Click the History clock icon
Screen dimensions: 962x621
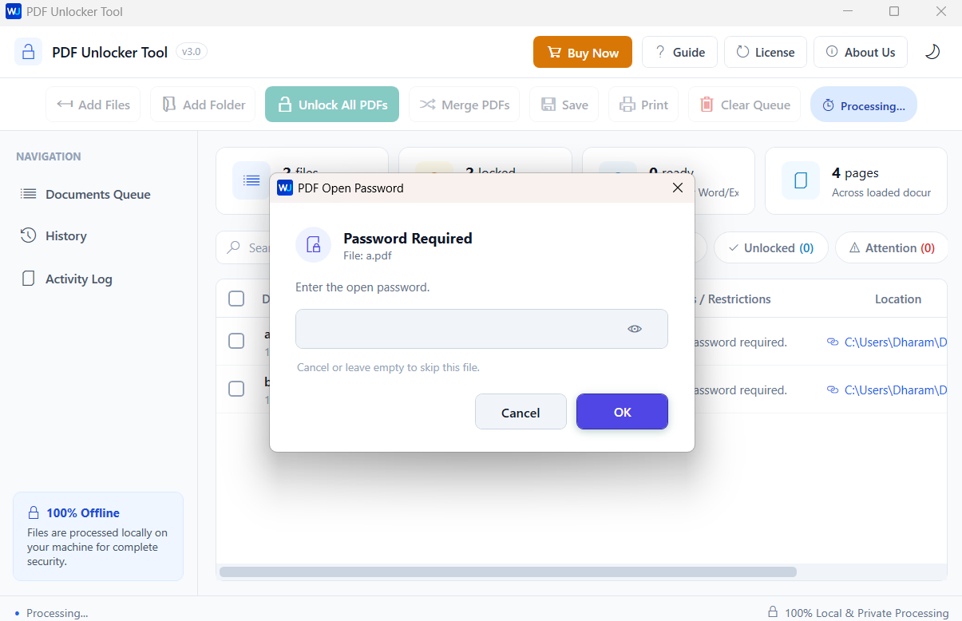[29, 235]
